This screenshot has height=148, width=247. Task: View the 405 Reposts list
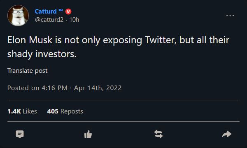click(65, 111)
